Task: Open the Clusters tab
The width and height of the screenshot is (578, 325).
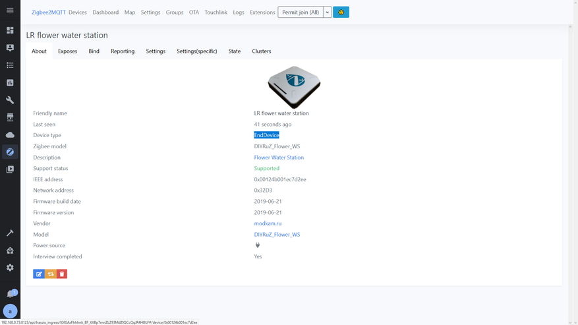Action: (x=261, y=51)
